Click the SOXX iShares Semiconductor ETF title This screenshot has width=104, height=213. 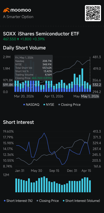41,34
